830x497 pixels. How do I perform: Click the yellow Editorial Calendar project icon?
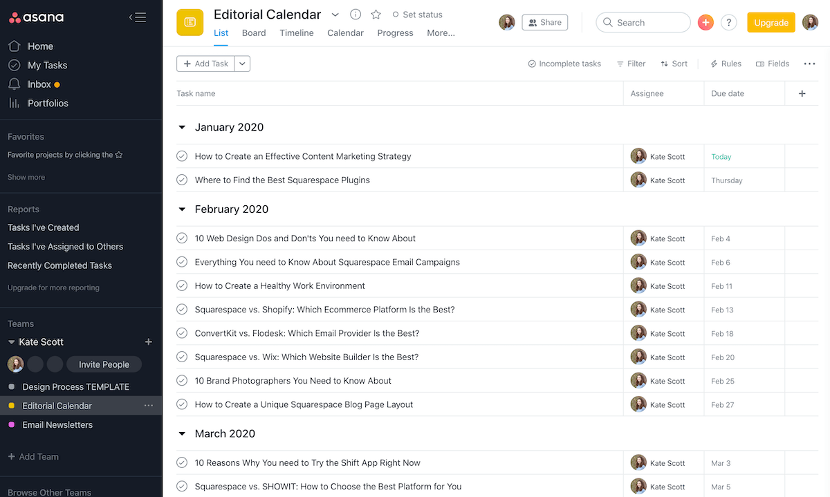point(190,22)
